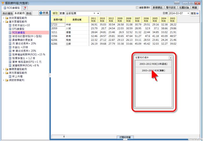Click the small button on the floating panel title bar
Viewport: 203px width, 141px height.
coord(170,58)
